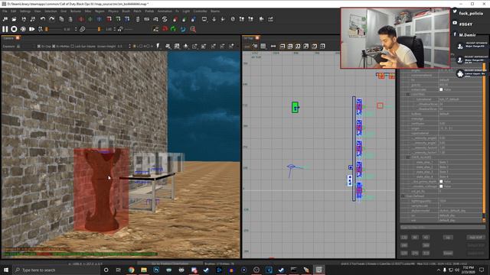Click the green refresh arrow icon
Image resolution: width=490 pixels, height=275 pixels.
pyautogui.click(x=173, y=29)
